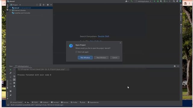Select the HelloApplication run tab

[x=23, y=66]
